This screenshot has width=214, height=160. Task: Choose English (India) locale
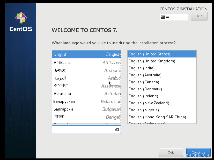[162, 68]
